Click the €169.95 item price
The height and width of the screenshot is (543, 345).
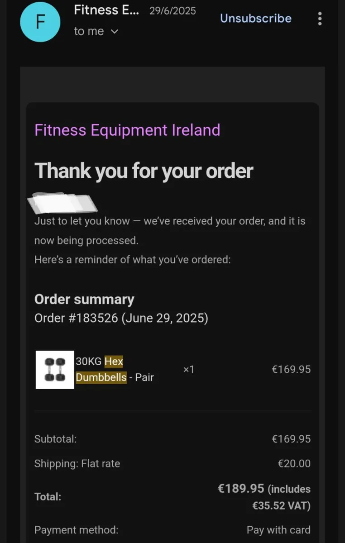[x=291, y=370]
